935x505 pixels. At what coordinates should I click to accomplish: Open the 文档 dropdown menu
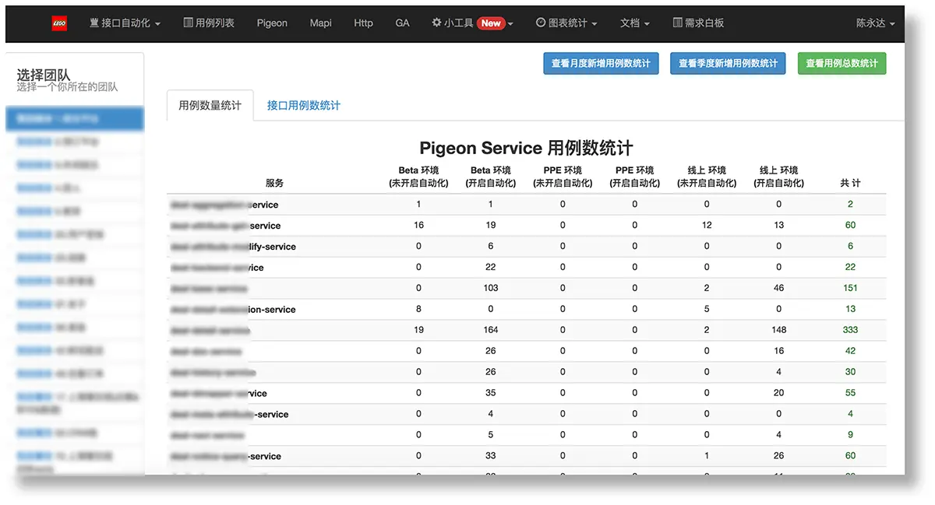[634, 23]
